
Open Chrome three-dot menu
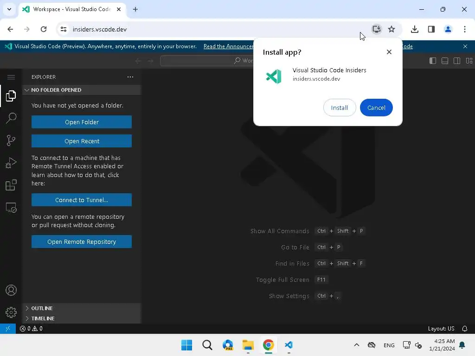click(465, 29)
